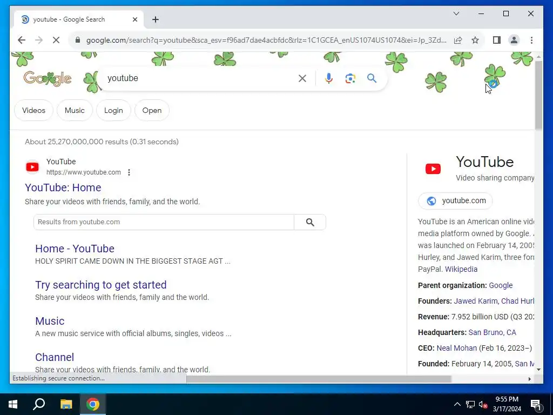Open the Channel sitelink
This screenshot has height=415, width=553.
[x=55, y=357]
